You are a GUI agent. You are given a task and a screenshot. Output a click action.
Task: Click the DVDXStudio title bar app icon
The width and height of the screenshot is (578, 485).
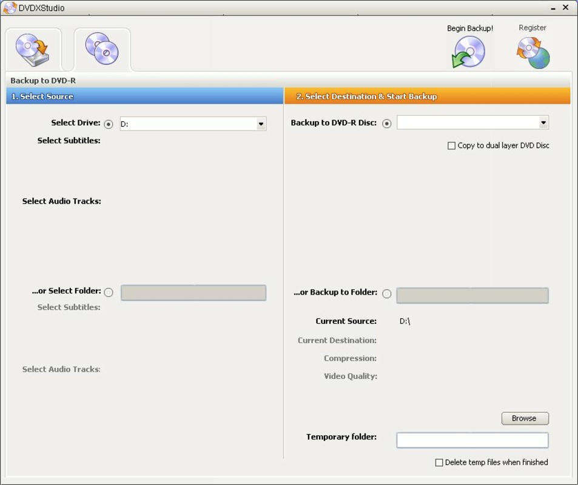pos(10,8)
